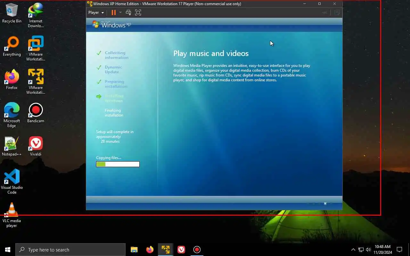Pause the virtual machine with the orange pause icon
The width and height of the screenshot is (410, 256).
113,12
